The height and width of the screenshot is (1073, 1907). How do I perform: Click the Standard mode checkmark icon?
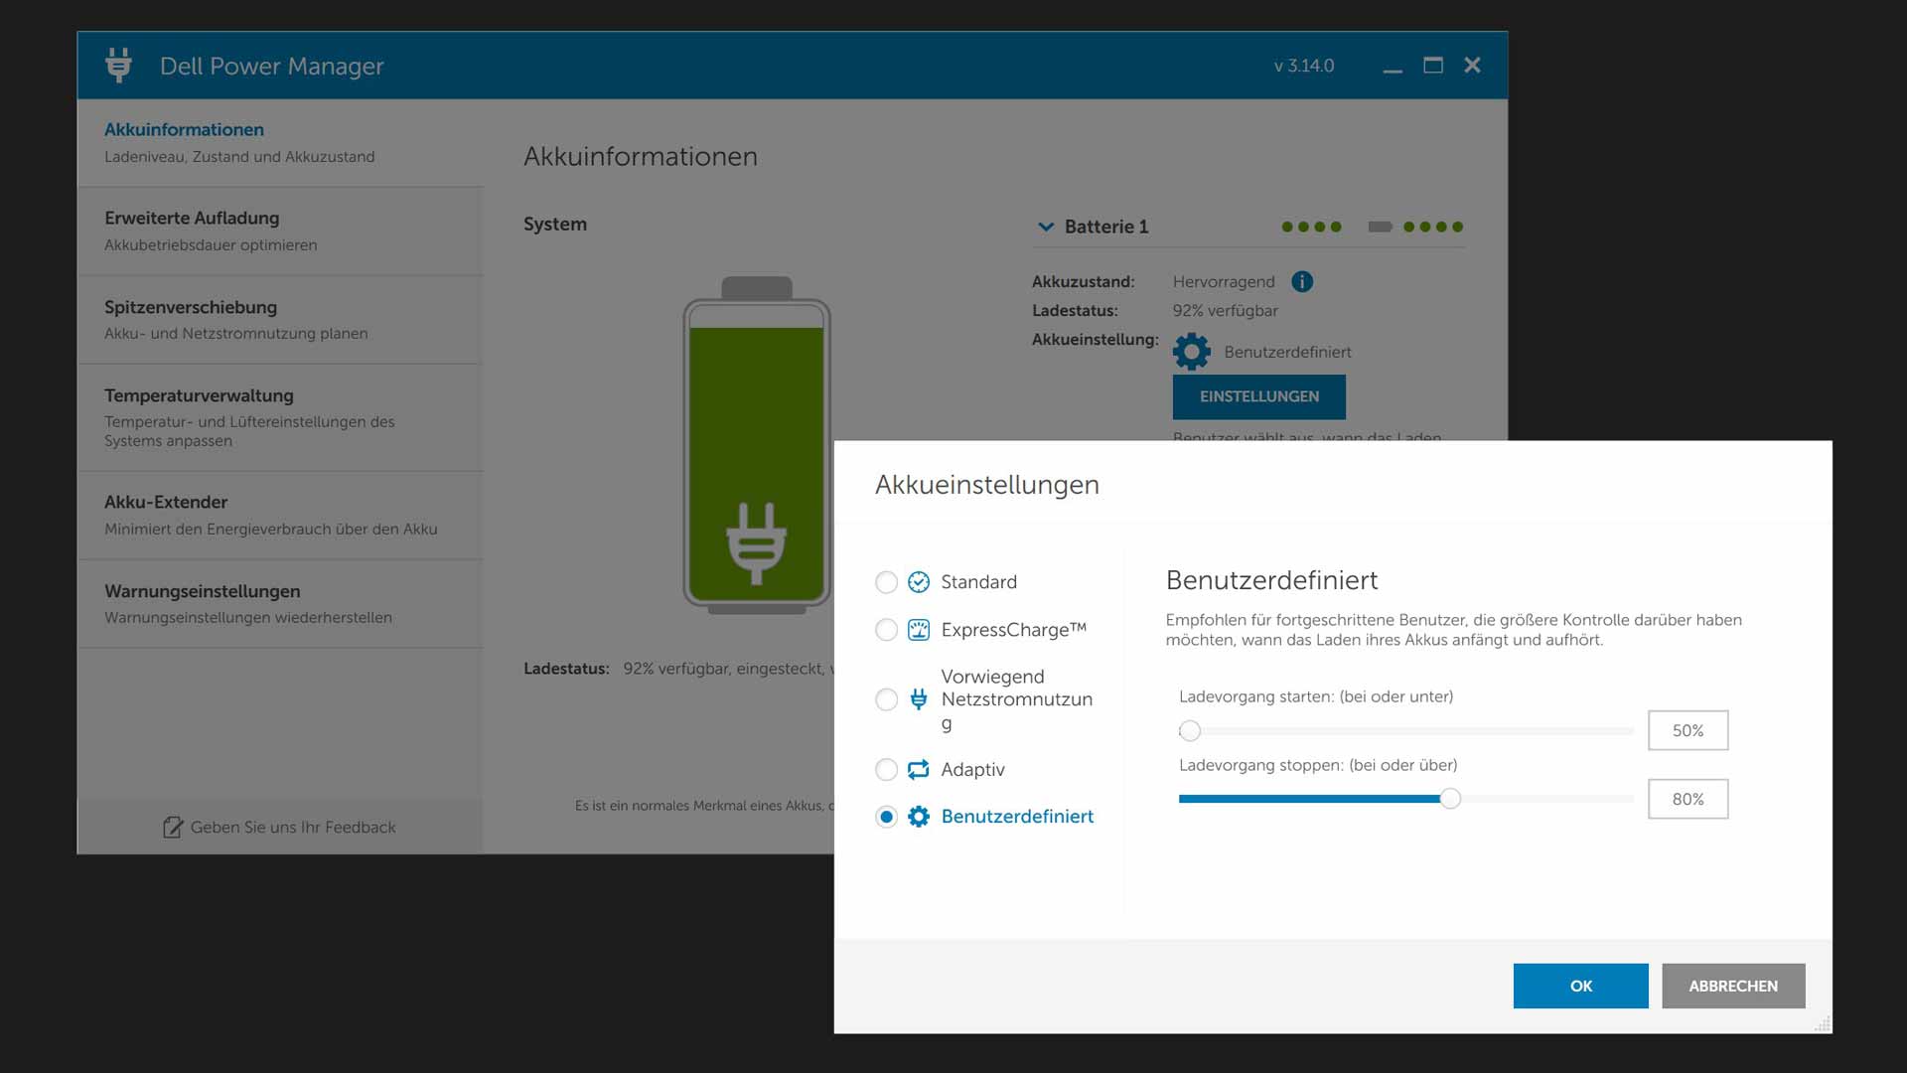[x=919, y=582]
